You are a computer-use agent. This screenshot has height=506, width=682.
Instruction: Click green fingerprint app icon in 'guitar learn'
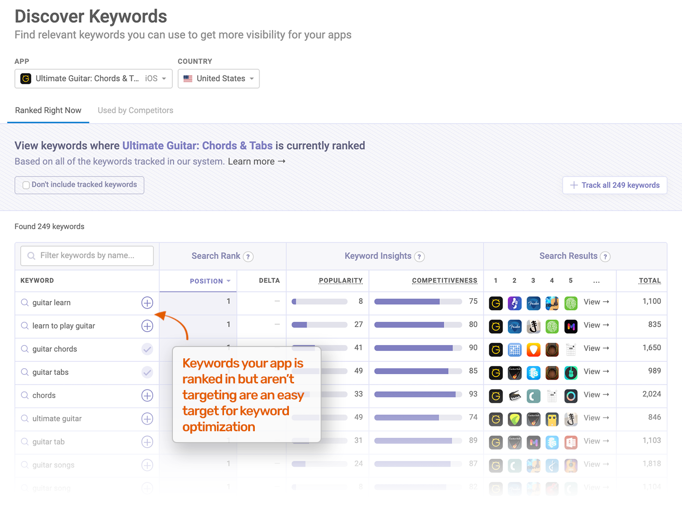point(571,303)
